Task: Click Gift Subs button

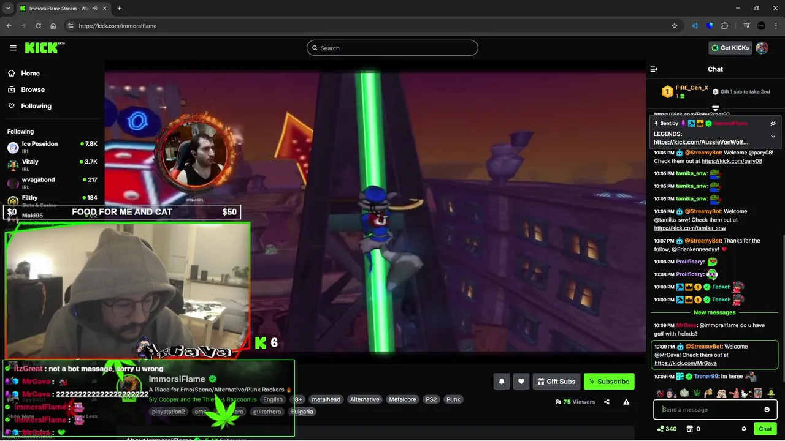Action: (557, 382)
